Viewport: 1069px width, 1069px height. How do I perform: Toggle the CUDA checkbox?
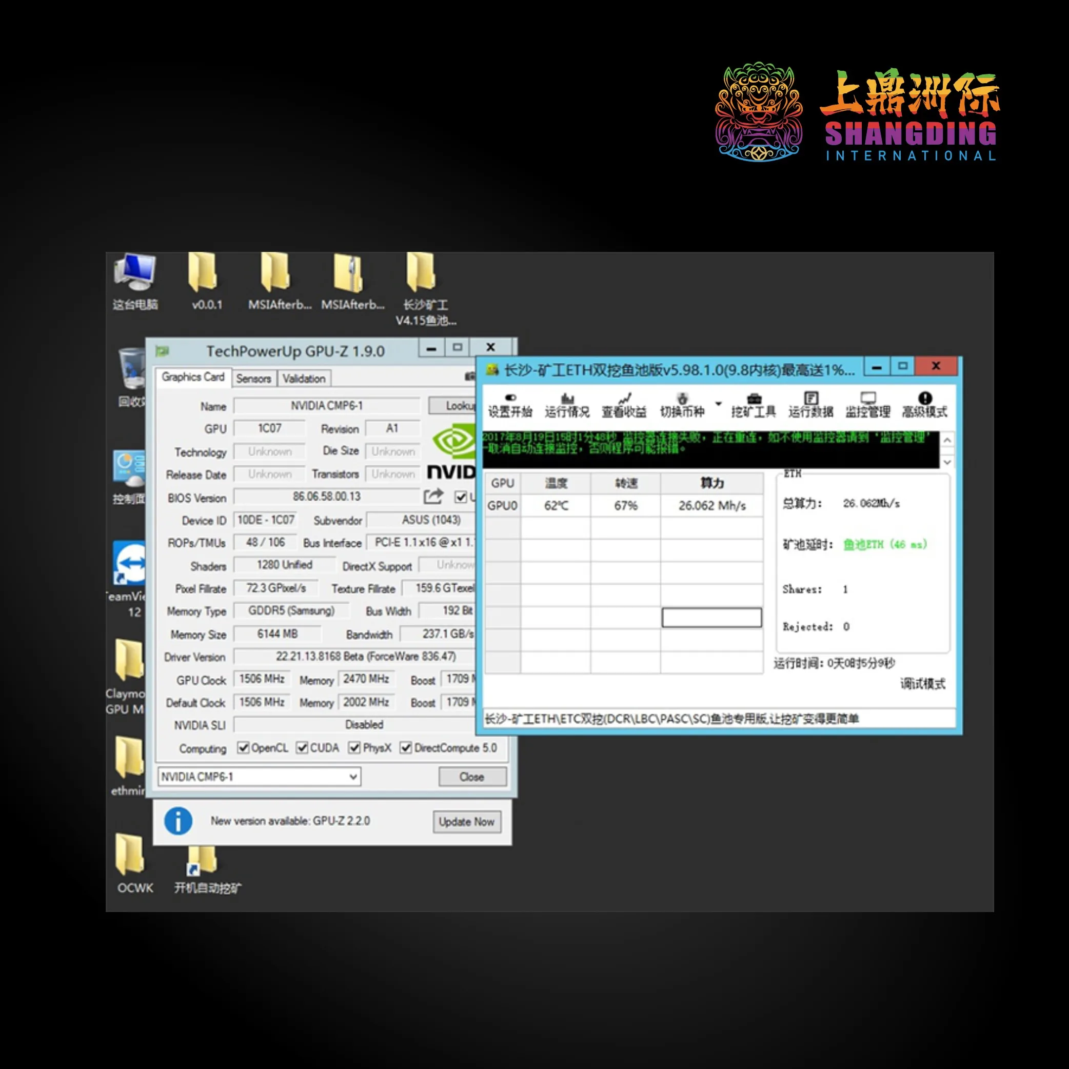point(302,747)
